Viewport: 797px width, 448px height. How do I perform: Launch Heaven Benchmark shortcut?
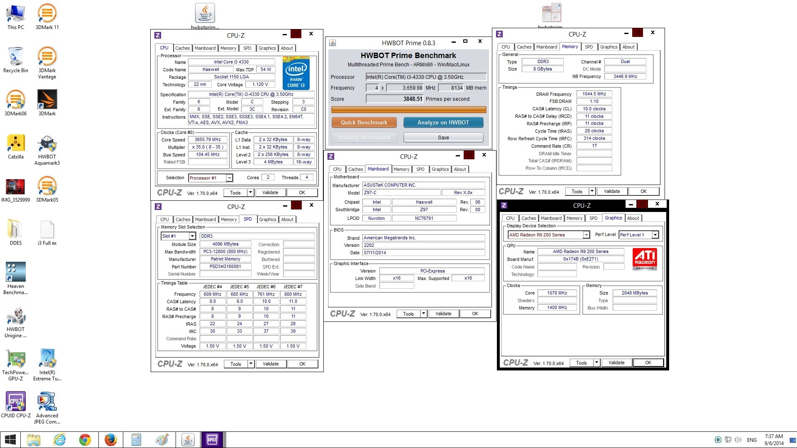coord(15,278)
